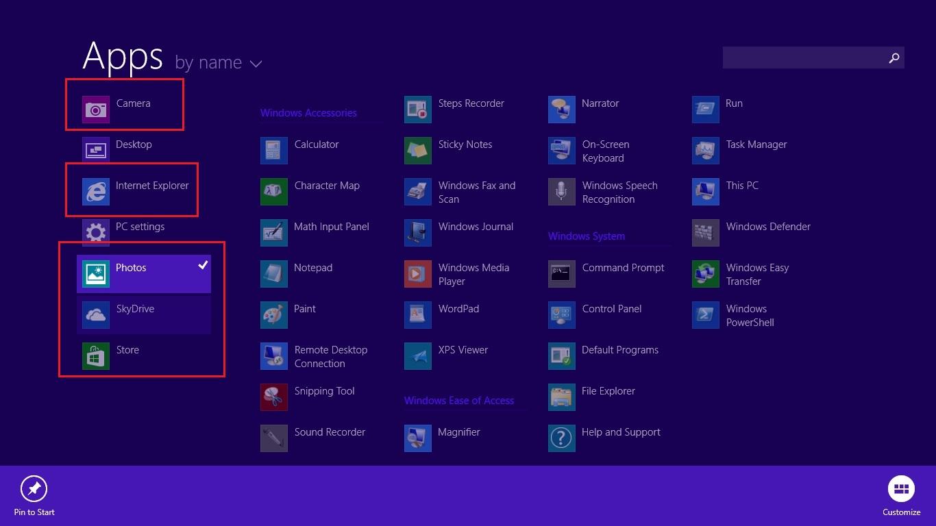Image resolution: width=936 pixels, height=526 pixels.
Task: Deselect the checked Photos tile
Action: pyautogui.click(x=144, y=274)
